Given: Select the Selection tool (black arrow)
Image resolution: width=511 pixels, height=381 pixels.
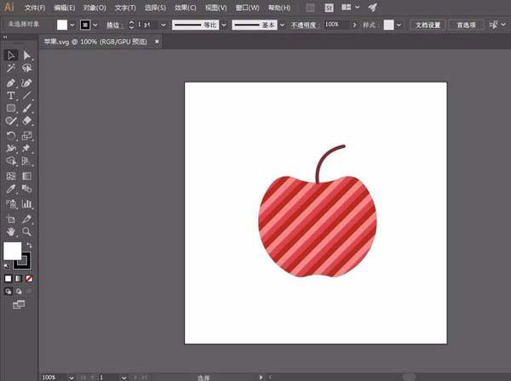Looking at the screenshot, I should [11, 55].
